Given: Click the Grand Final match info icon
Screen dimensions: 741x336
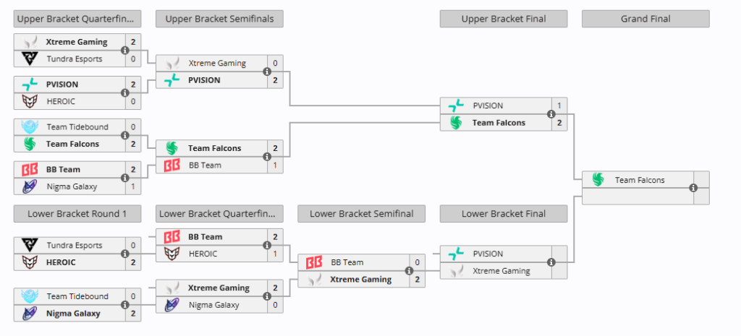Looking at the screenshot, I should pos(693,188).
